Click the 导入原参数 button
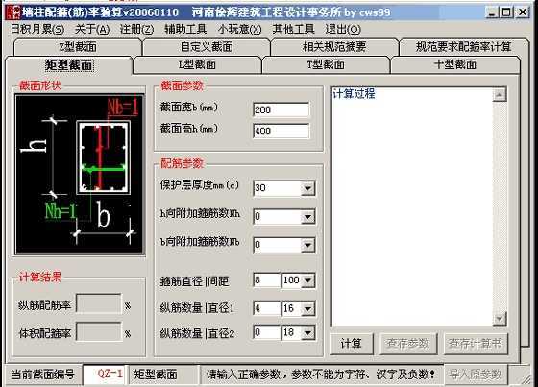 pos(476,375)
